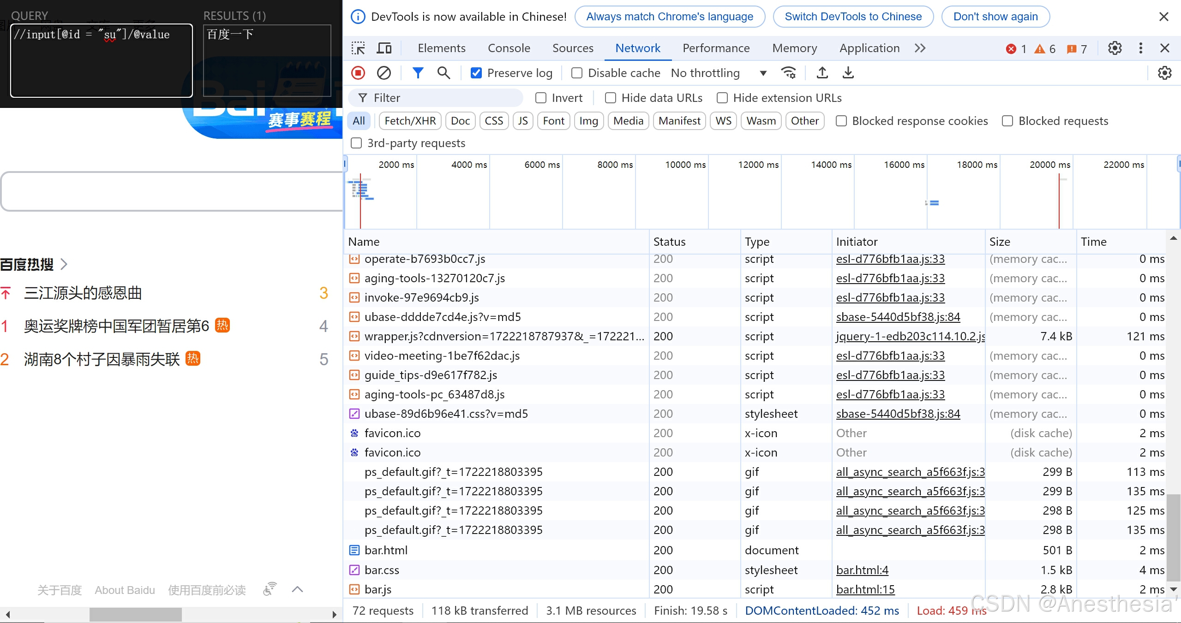Click the vertical scrollbar thumb in request list
This screenshot has width=1181, height=623.
tap(1173, 537)
